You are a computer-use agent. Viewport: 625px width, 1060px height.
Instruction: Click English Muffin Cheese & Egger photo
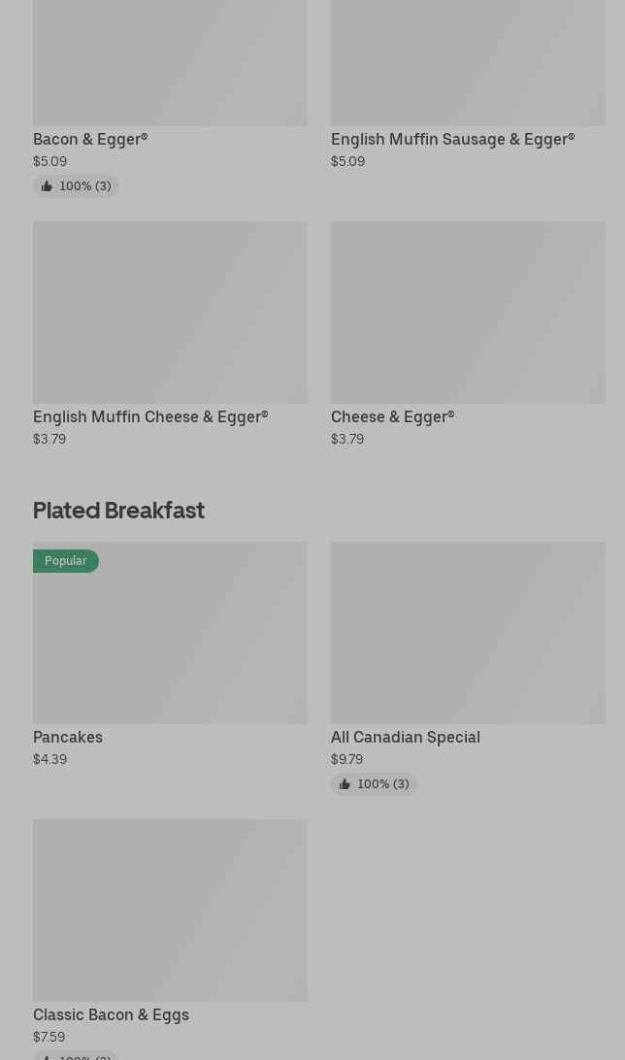pyautogui.click(x=170, y=313)
